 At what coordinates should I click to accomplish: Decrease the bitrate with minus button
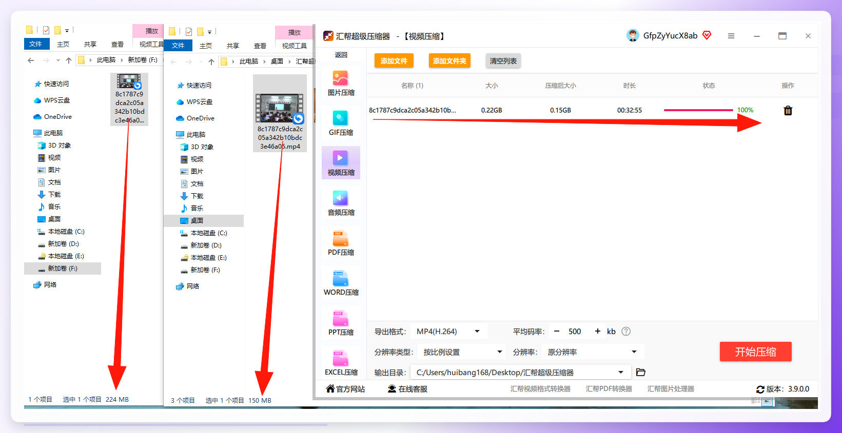[x=557, y=332]
